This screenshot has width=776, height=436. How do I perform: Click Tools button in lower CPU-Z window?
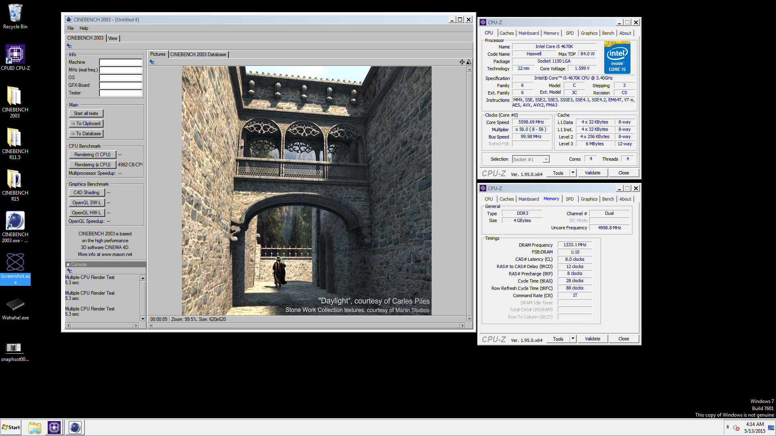pos(558,339)
